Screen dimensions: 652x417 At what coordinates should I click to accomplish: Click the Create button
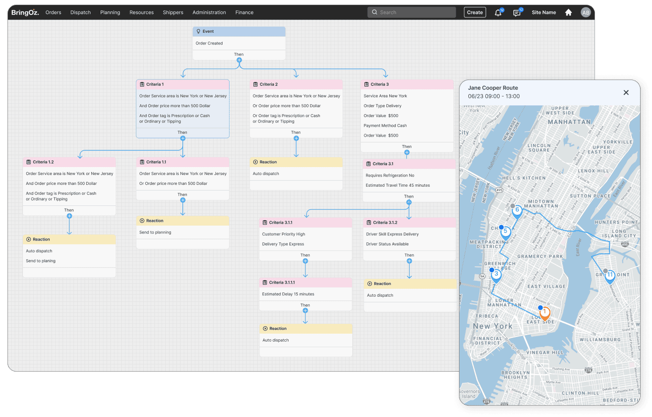(475, 13)
